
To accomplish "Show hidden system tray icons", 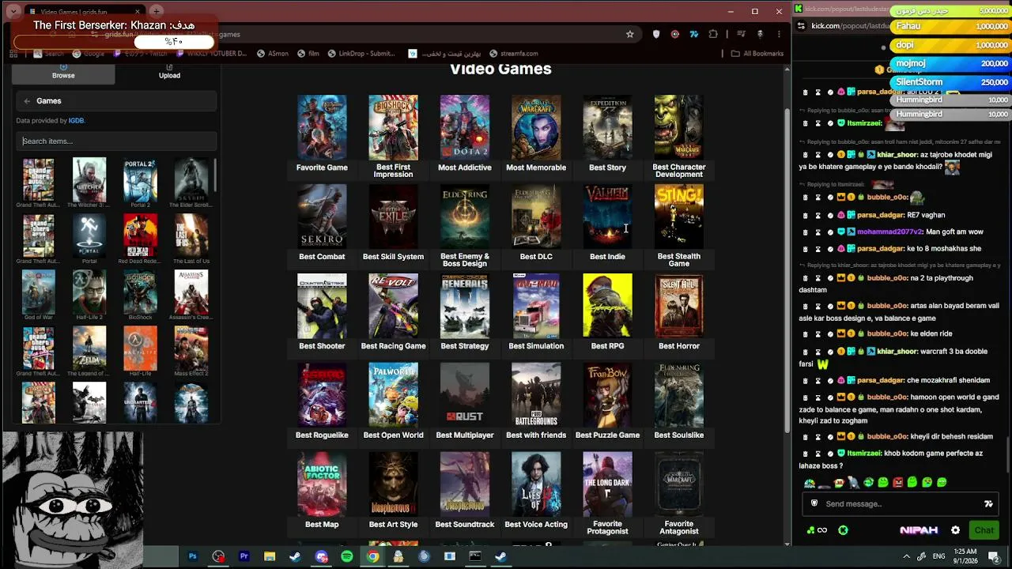I will pos(906,556).
